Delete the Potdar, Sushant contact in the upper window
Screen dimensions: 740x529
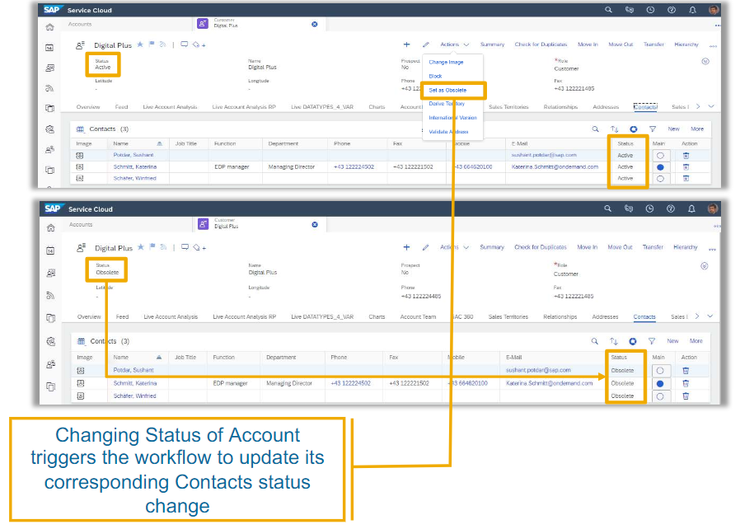(x=686, y=155)
